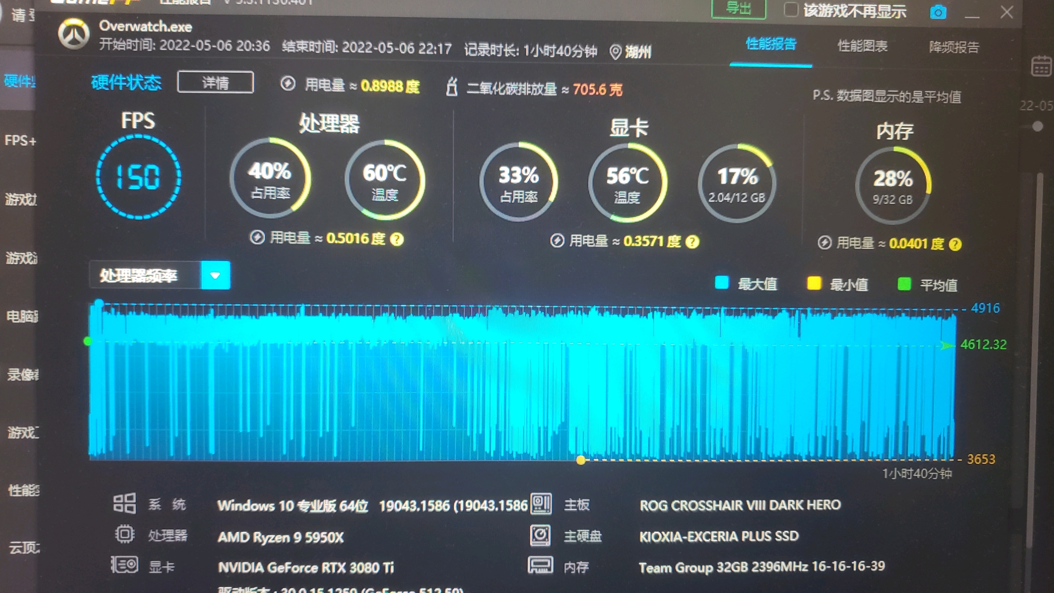1054x593 pixels.
Task: Click the graphics card icon in the 显卡 row
Action: point(124,565)
